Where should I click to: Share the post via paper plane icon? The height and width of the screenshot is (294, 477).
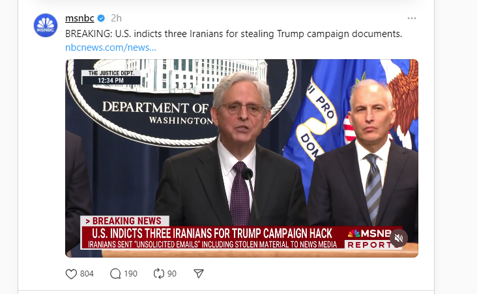point(199,274)
